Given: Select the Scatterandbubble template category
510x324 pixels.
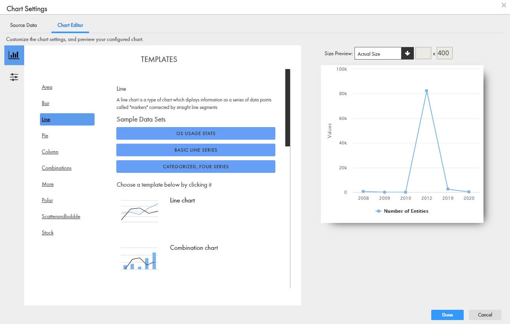Looking at the screenshot, I should 61,217.
